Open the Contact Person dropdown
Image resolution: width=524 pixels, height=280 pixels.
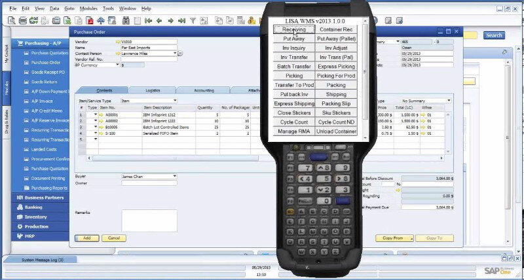click(x=174, y=53)
